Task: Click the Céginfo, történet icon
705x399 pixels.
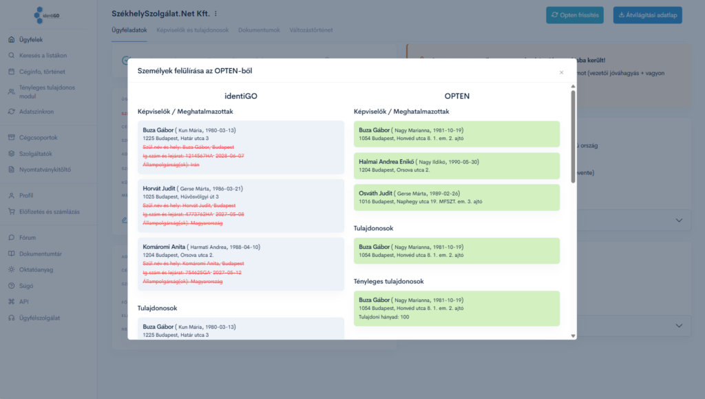Action: pyautogui.click(x=11, y=72)
